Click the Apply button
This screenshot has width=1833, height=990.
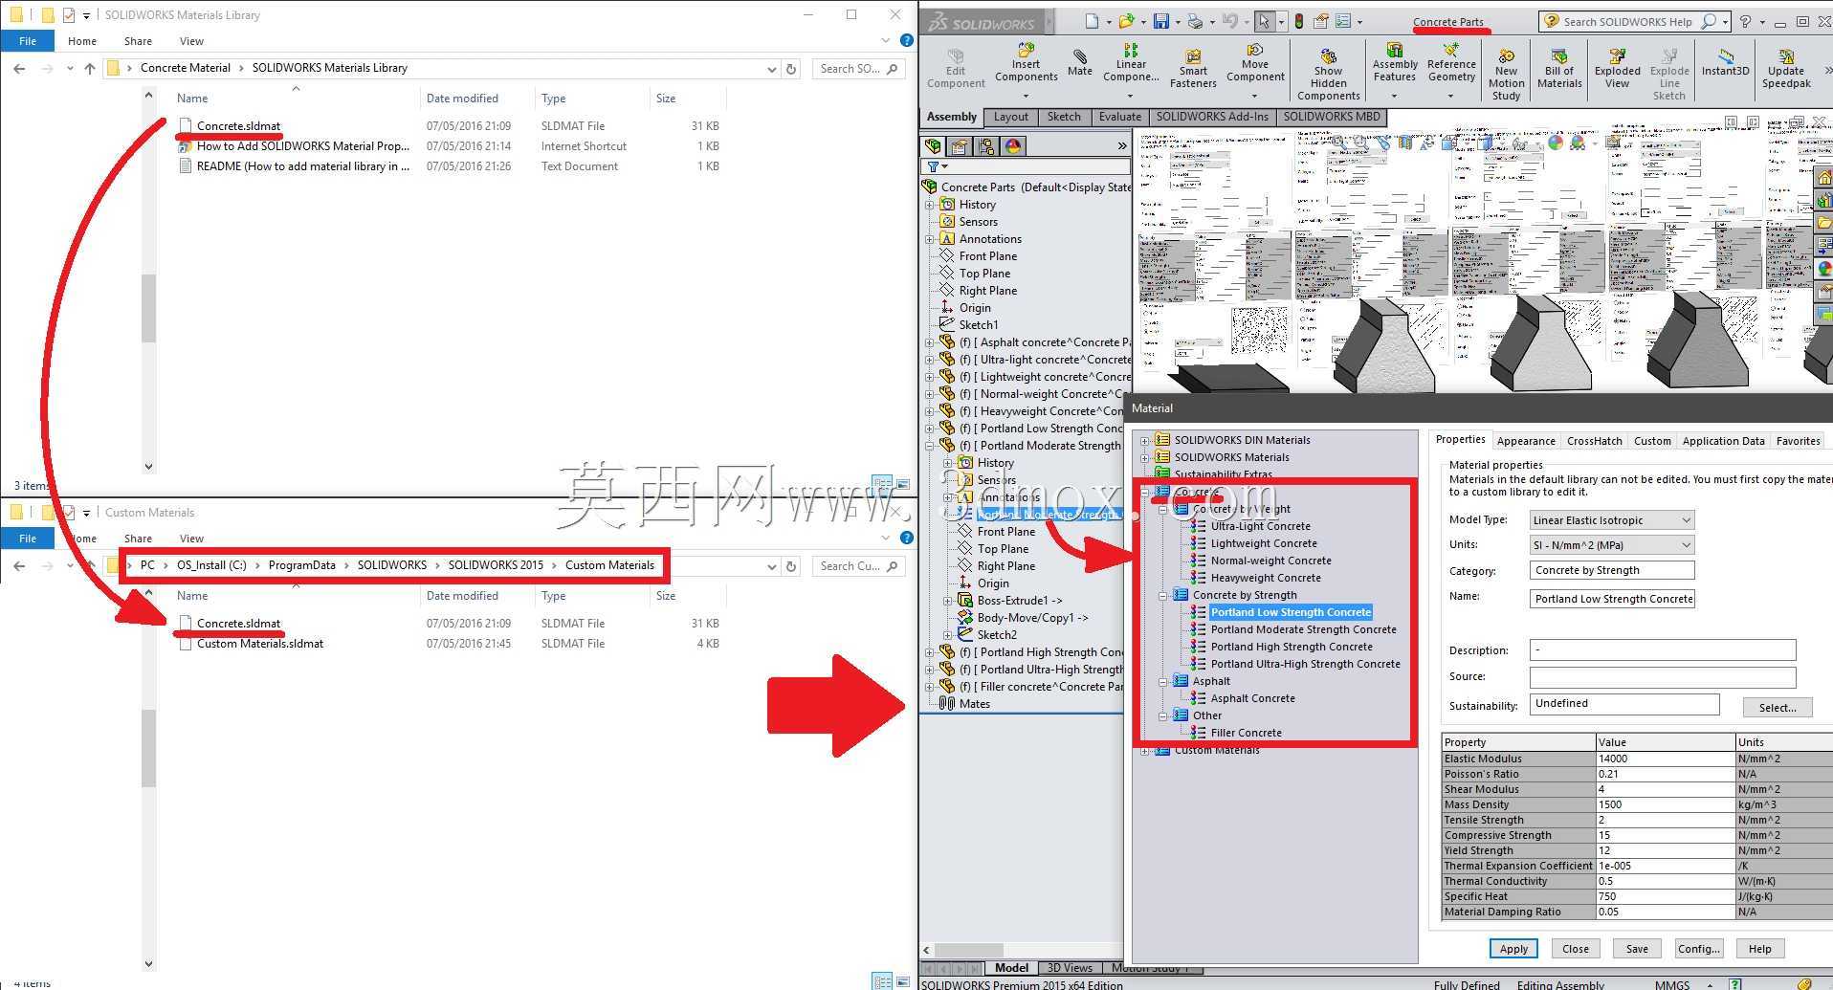[1513, 949]
